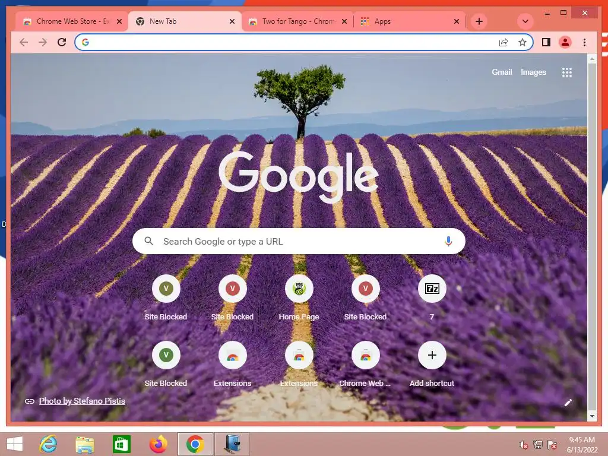Open the Chrome side panel
This screenshot has height=456, width=608.
pyautogui.click(x=546, y=42)
